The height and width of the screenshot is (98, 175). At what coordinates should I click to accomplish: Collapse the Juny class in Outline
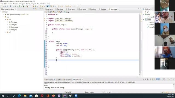coord(144,19)
